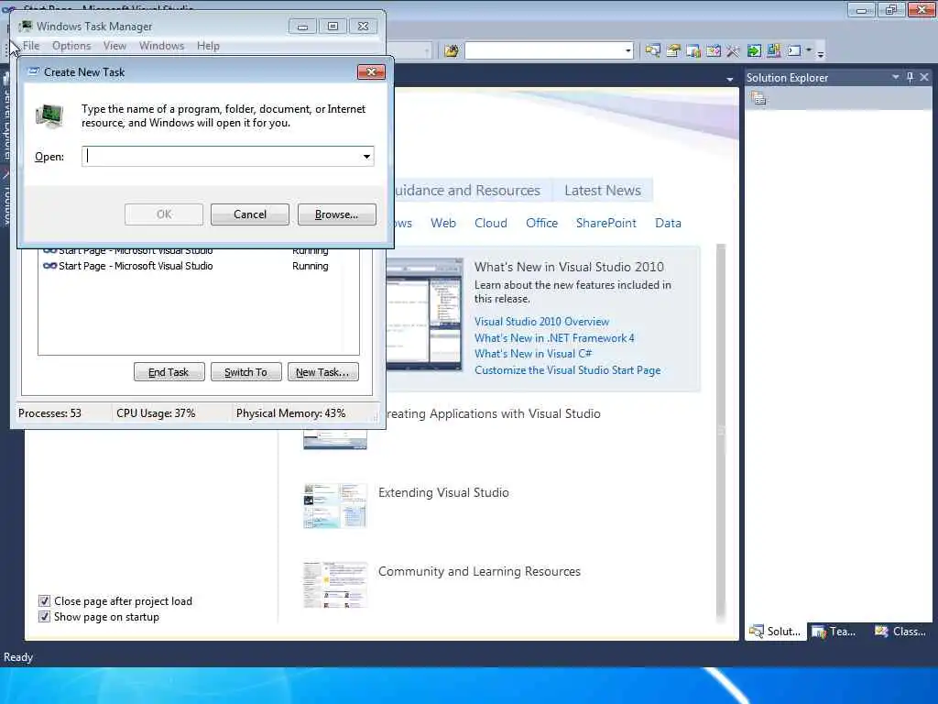Select the SharePoint category on Start Page
Image resolution: width=938 pixels, height=704 pixels.
pyautogui.click(x=606, y=223)
